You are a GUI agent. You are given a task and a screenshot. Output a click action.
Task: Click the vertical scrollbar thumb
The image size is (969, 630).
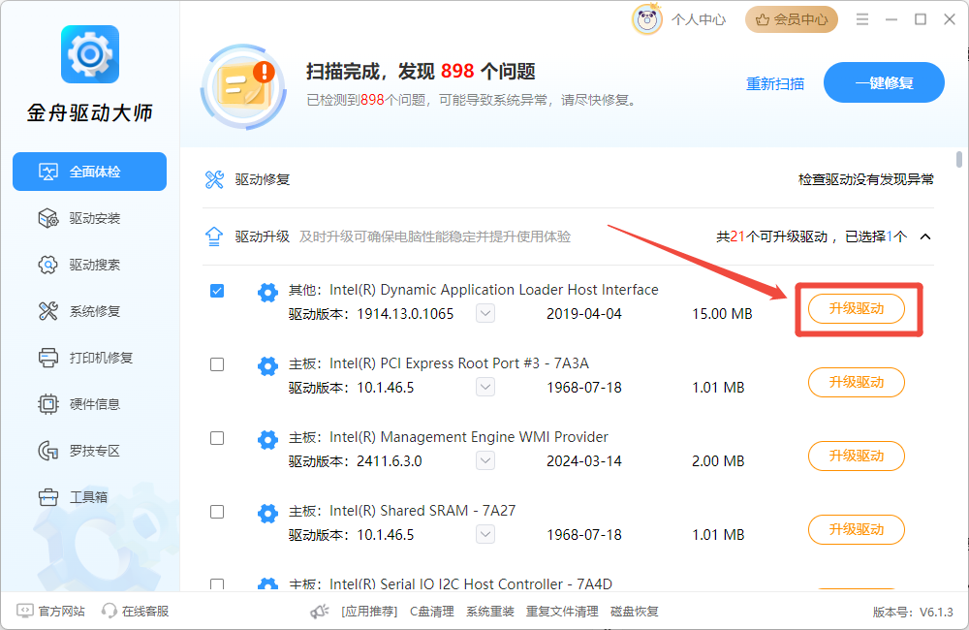pyautogui.click(x=959, y=160)
